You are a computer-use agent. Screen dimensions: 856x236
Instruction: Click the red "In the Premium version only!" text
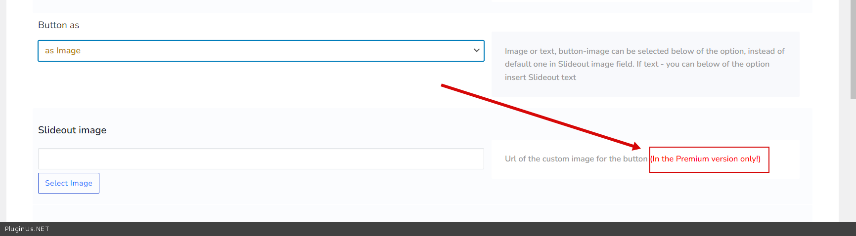coord(706,159)
